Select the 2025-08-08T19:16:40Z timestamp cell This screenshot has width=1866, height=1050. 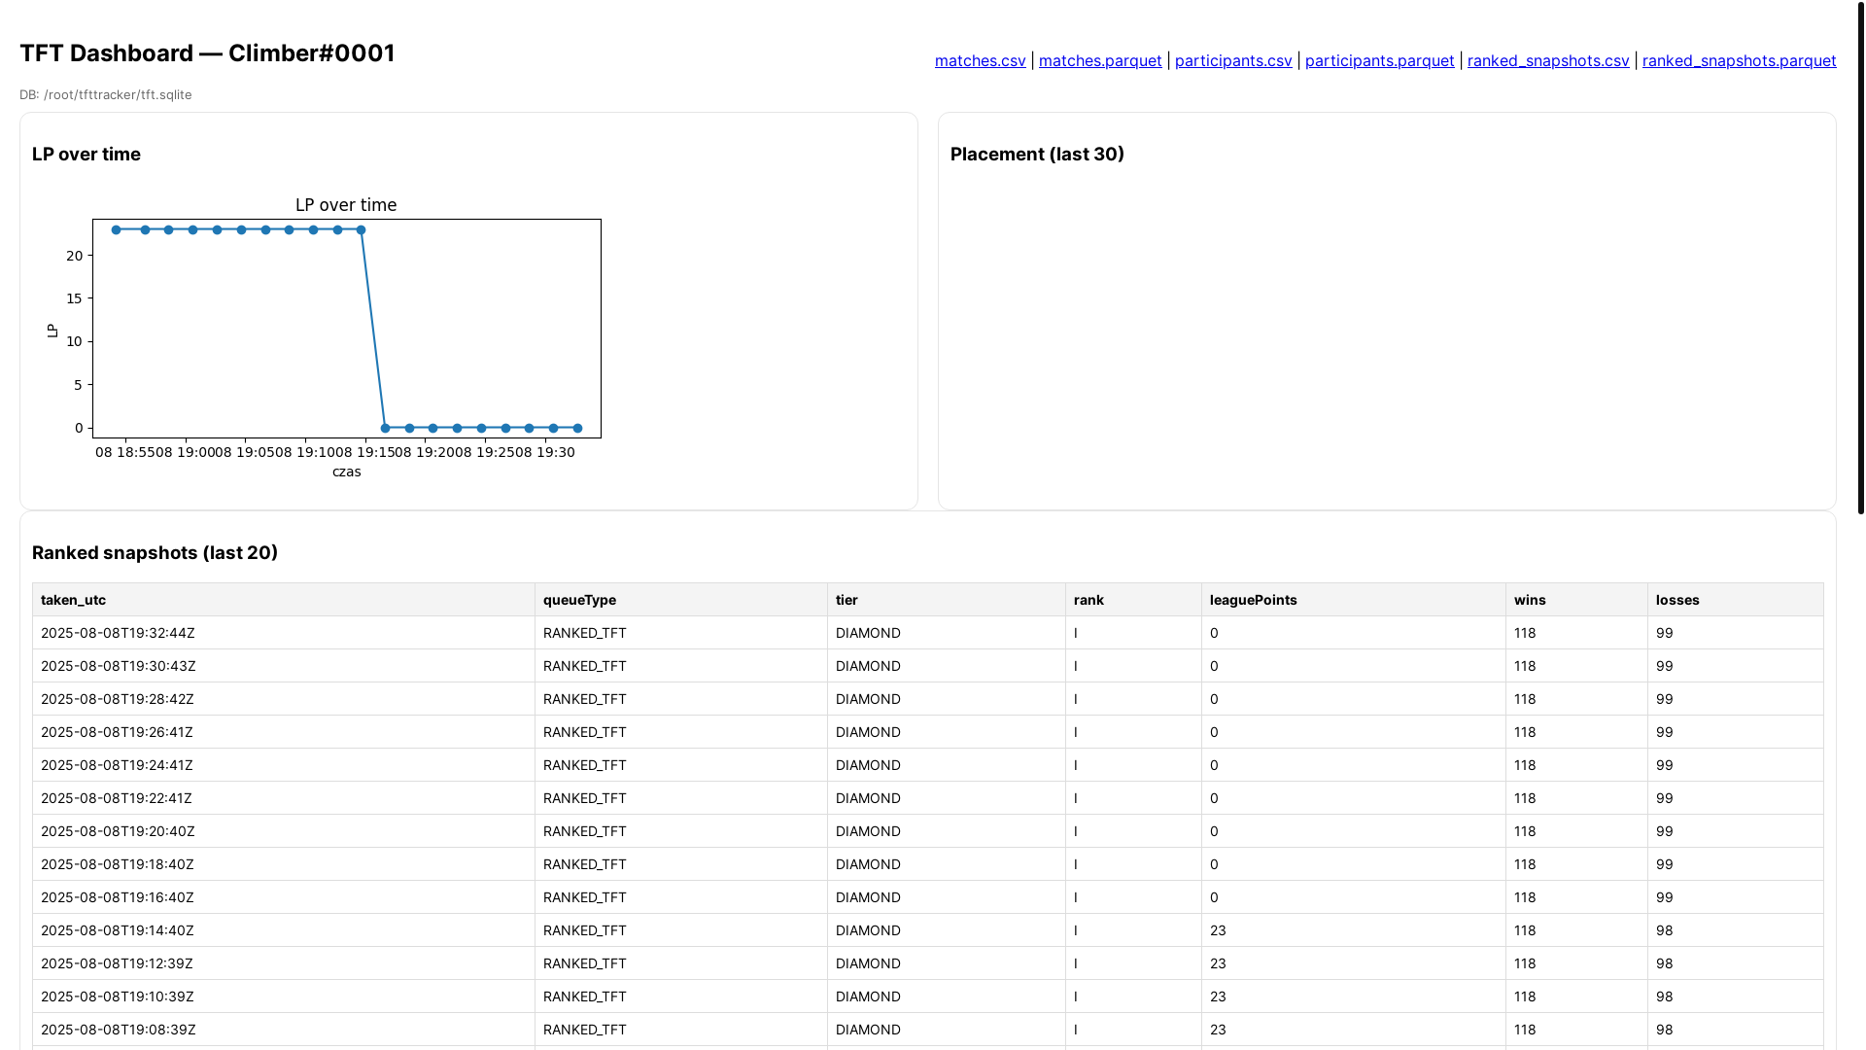click(x=284, y=897)
